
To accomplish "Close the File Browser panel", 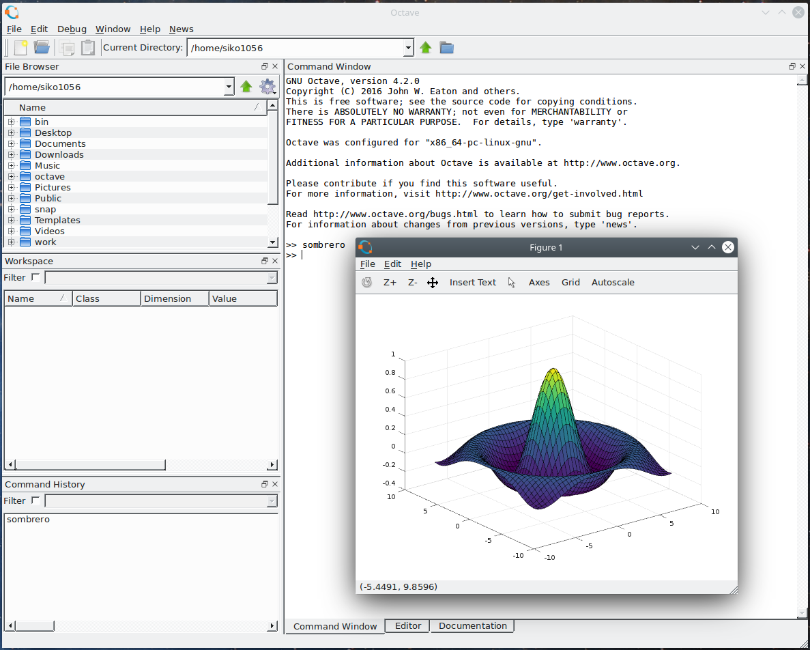I will tap(275, 66).
